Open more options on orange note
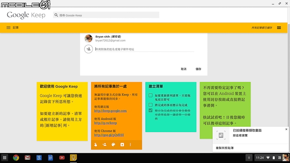This screenshot has width=290, height=163. 130,144
